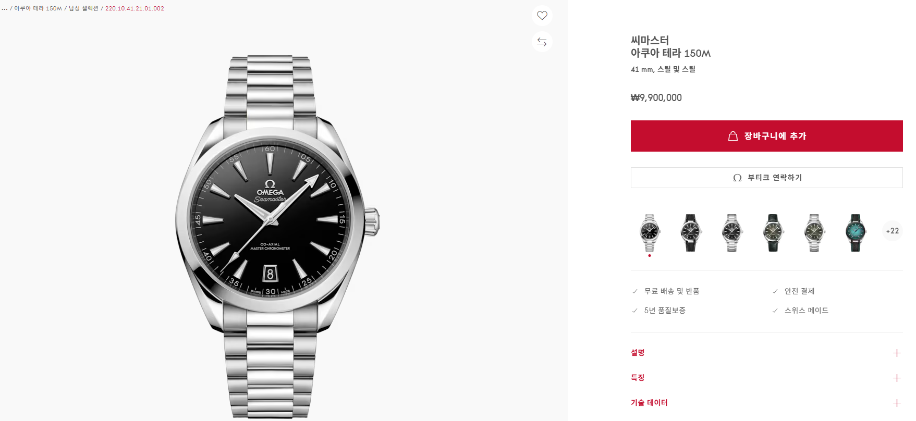Click the main watch product image

point(277,237)
